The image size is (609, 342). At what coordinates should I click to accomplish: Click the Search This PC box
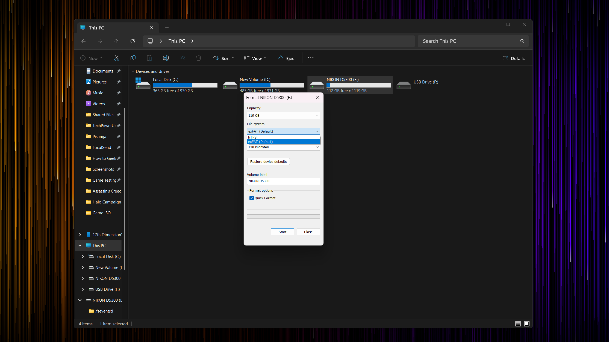(473, 41)
